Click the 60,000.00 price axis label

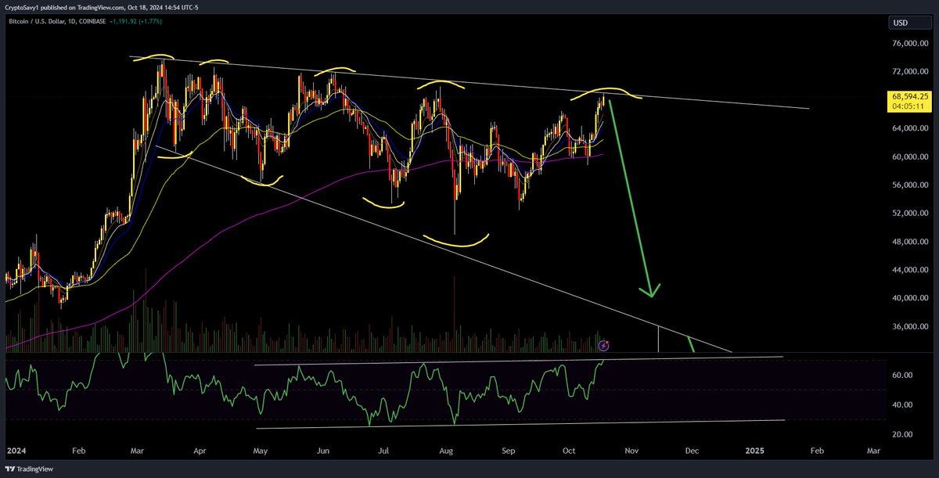[910, 157]
